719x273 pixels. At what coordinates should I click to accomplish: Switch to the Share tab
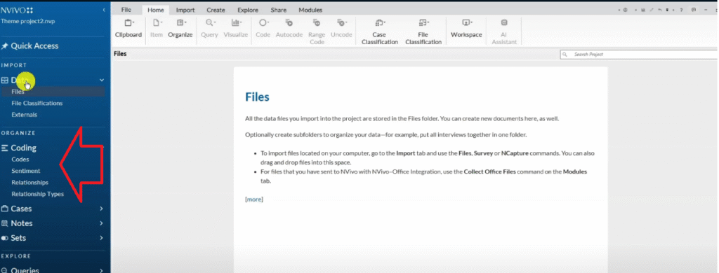click(278, 10)
